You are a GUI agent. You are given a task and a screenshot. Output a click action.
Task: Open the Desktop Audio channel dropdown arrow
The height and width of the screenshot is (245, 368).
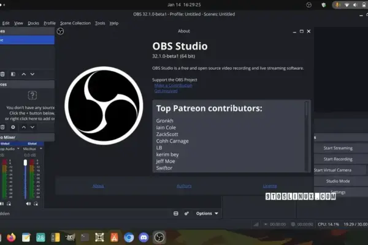(x=18, y=149)
